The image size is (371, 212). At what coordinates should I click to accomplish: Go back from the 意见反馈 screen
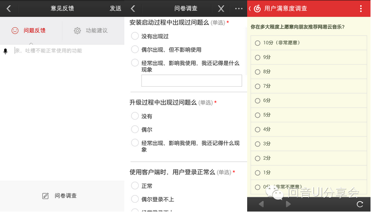pyautogui.click(x=9, y=9)
